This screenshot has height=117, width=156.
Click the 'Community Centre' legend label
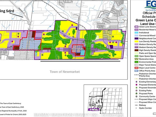[147, 96]
